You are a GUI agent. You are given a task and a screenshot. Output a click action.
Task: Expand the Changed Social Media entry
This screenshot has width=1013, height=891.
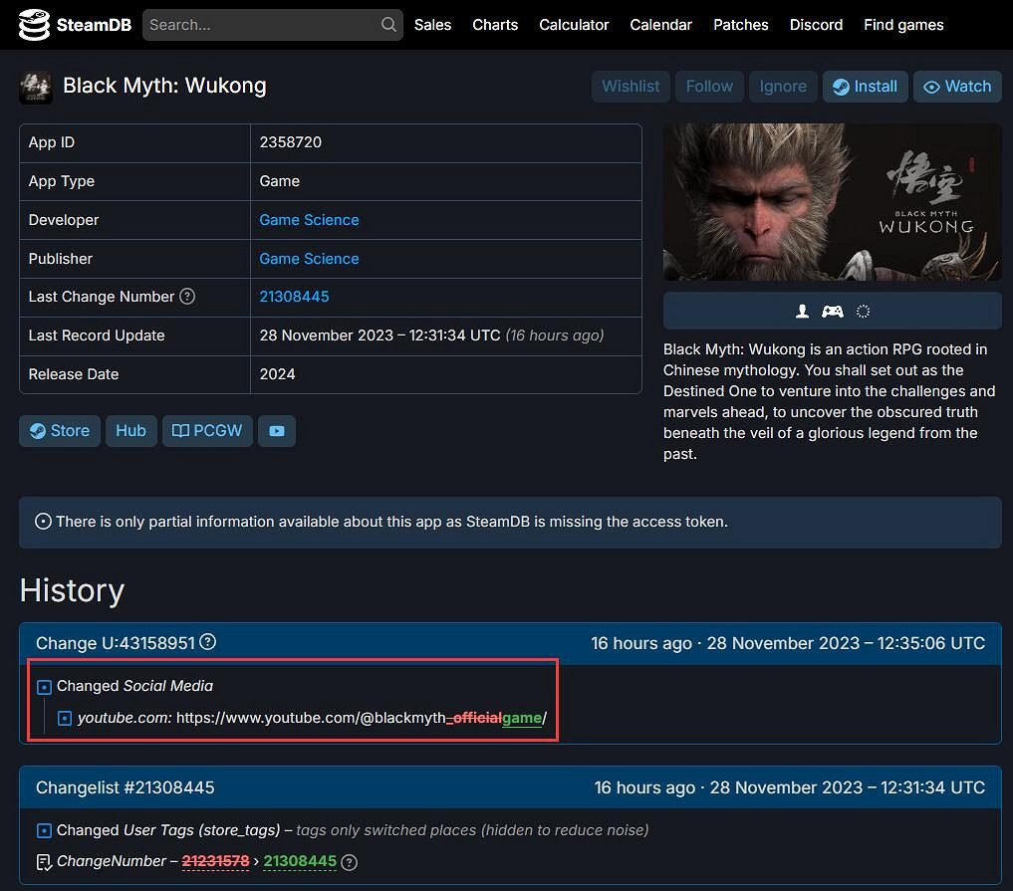click(44, 687)
